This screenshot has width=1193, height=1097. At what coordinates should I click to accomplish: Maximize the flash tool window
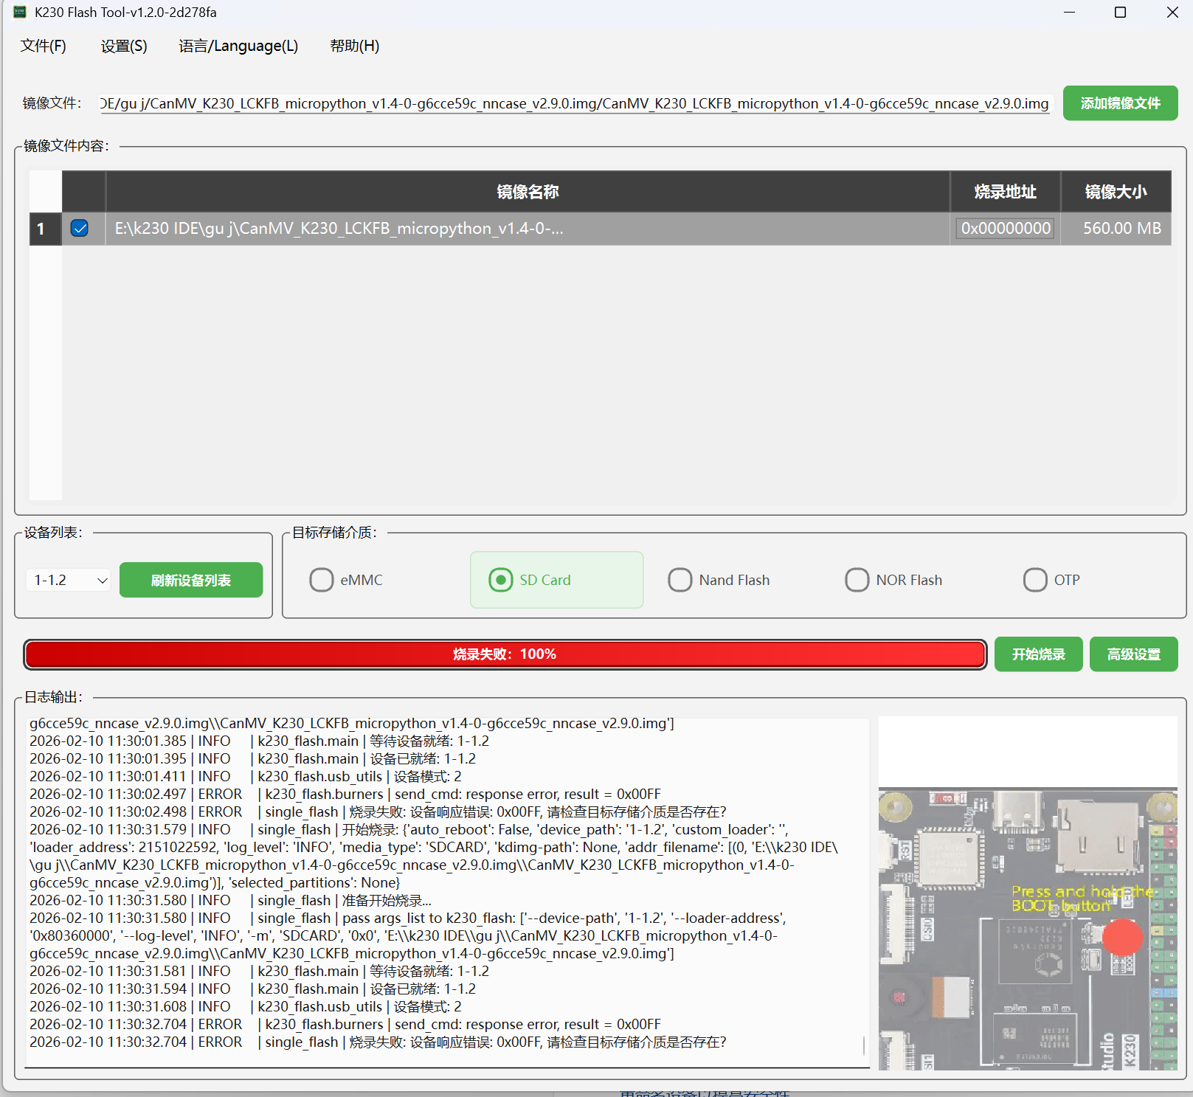click(x=1120, y=13)
